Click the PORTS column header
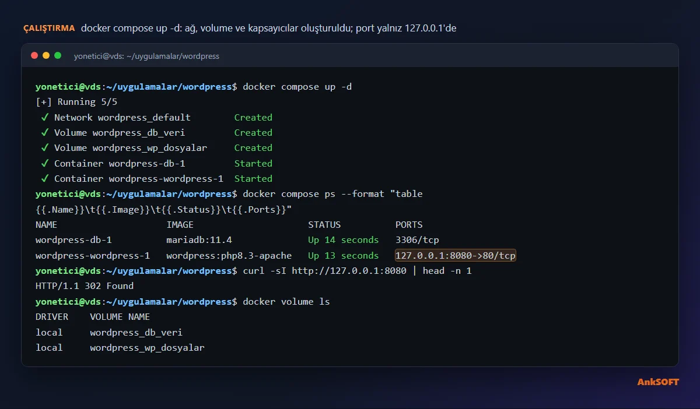 (x=409, y=225)
